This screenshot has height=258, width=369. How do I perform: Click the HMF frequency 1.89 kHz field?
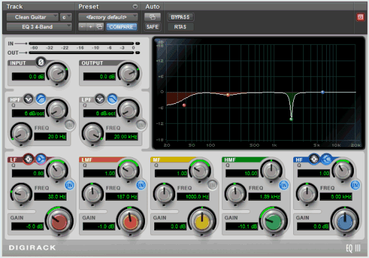pos(264,196)
